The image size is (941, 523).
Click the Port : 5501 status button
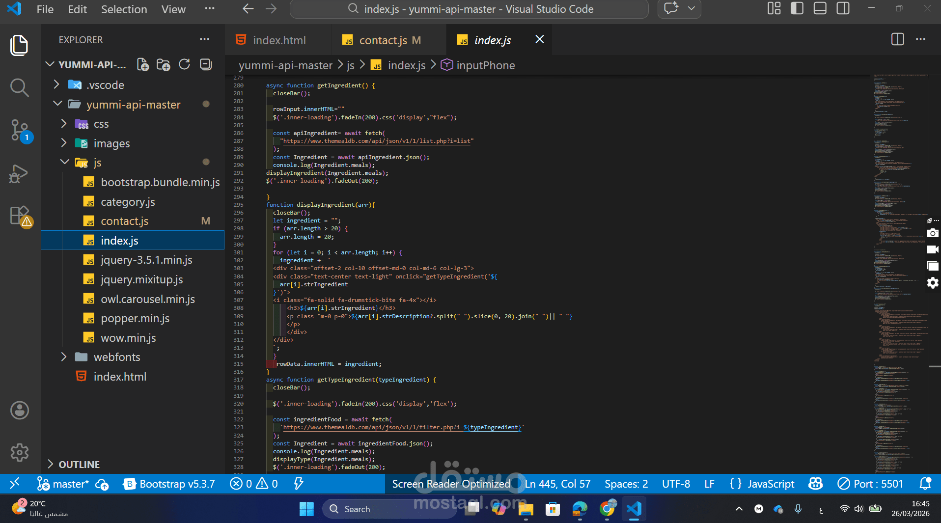[x=871, y=484]
